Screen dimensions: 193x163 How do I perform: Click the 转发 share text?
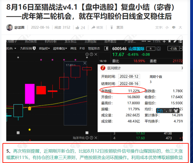coord(100,27)
